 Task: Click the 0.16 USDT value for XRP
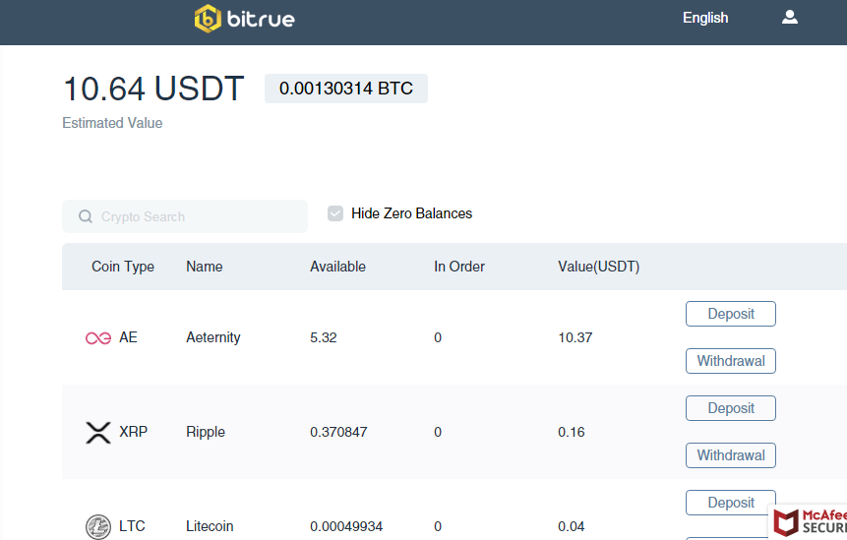pos(571,433)
